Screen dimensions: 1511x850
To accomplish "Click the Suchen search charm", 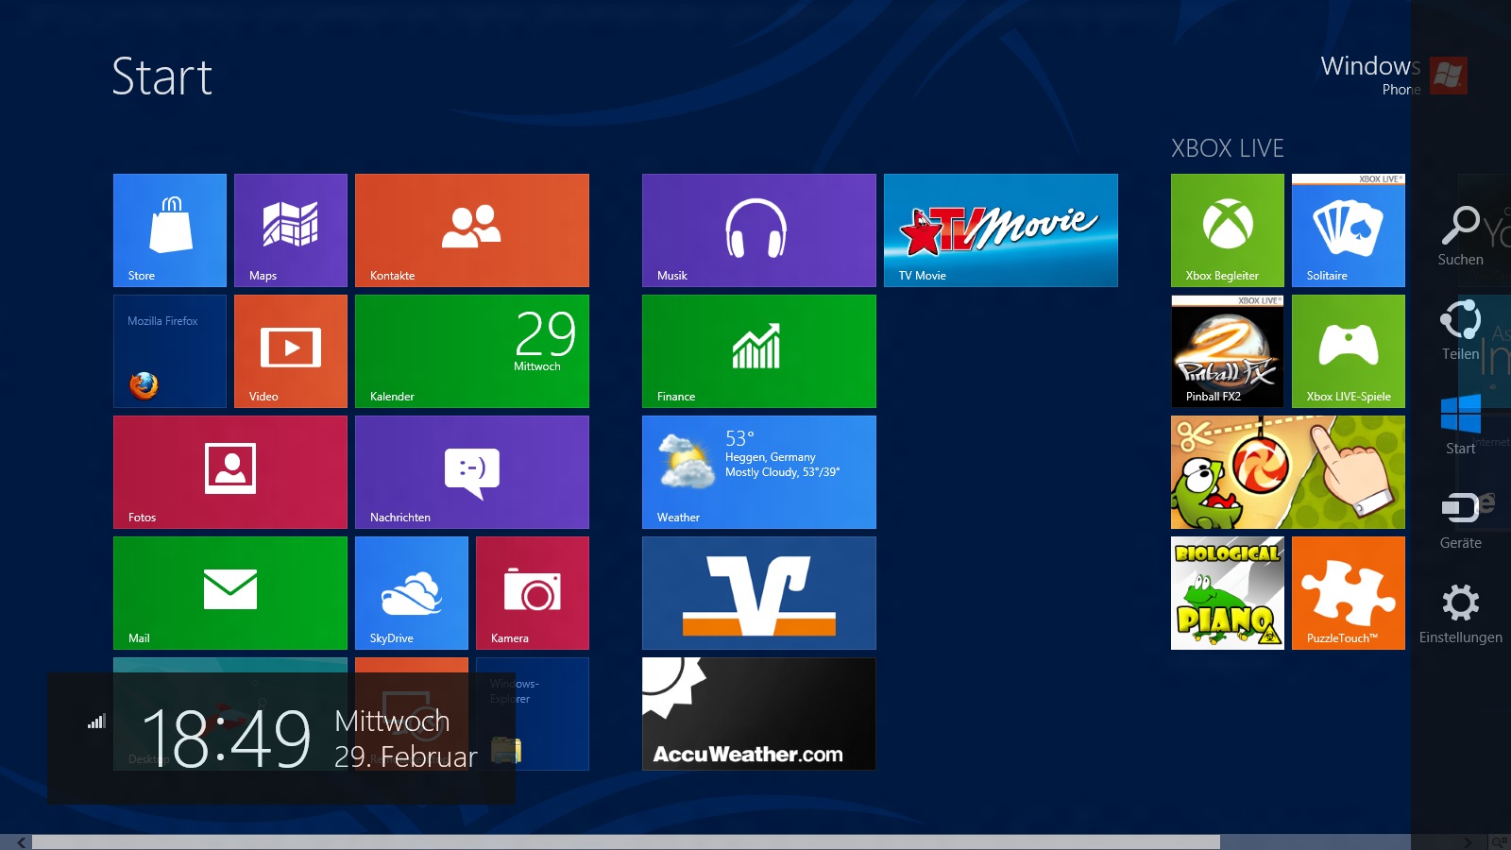I will [1461, 236].
